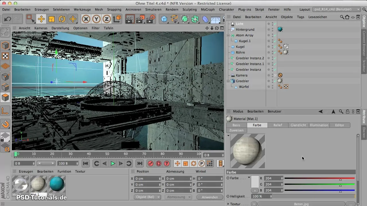Click record active objects keyframe button

click(x=150, y=163)
